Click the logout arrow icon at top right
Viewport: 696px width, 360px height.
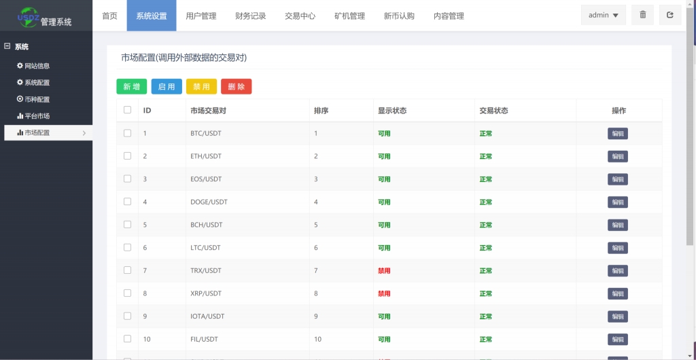(669, 15)
